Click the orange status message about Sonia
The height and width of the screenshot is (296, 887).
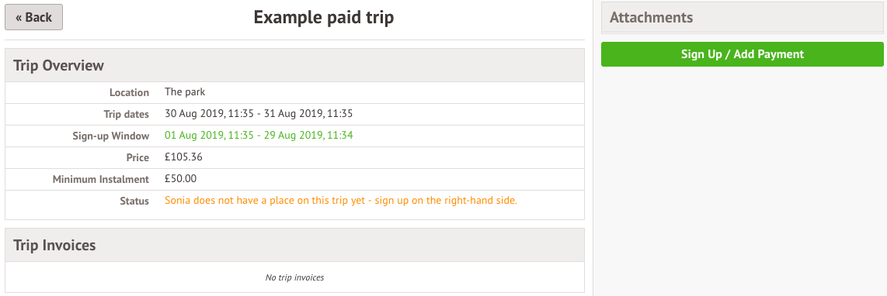point(341,201)
